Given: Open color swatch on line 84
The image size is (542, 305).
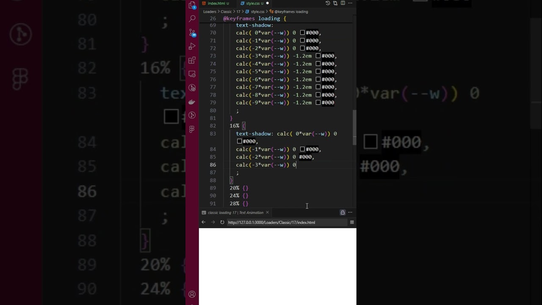Looking at the screenshot, I should coord(302,149).
